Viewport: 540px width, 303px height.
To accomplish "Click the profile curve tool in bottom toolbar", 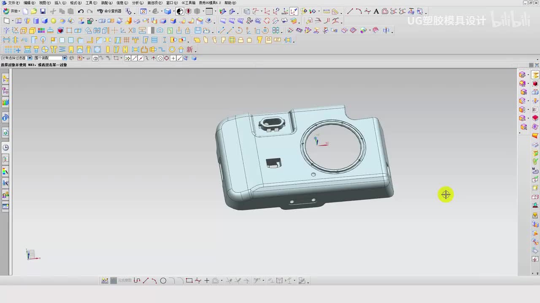I will (137, 281).
